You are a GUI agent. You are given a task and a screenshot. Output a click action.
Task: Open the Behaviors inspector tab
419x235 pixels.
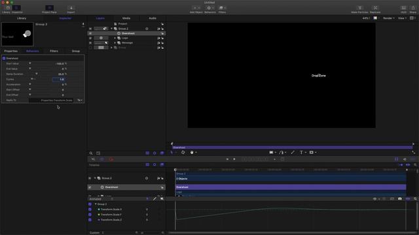click(x=33, y=51)
